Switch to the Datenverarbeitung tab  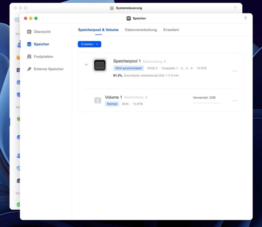(141, 30)
